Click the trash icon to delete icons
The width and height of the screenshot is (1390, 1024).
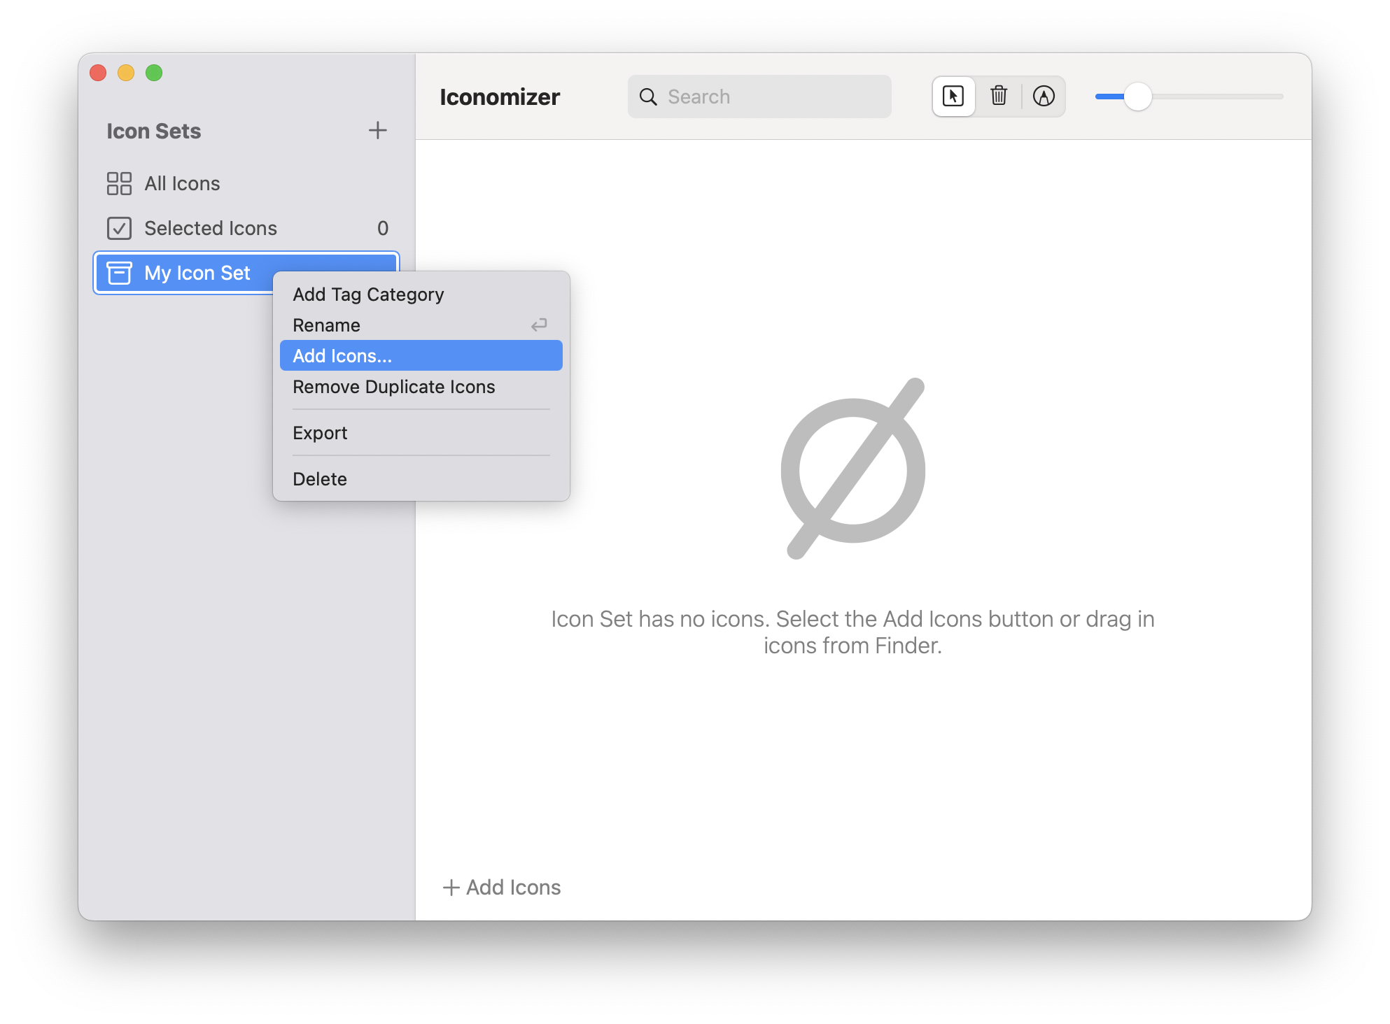pyautogui.click(x=999, y=97)
